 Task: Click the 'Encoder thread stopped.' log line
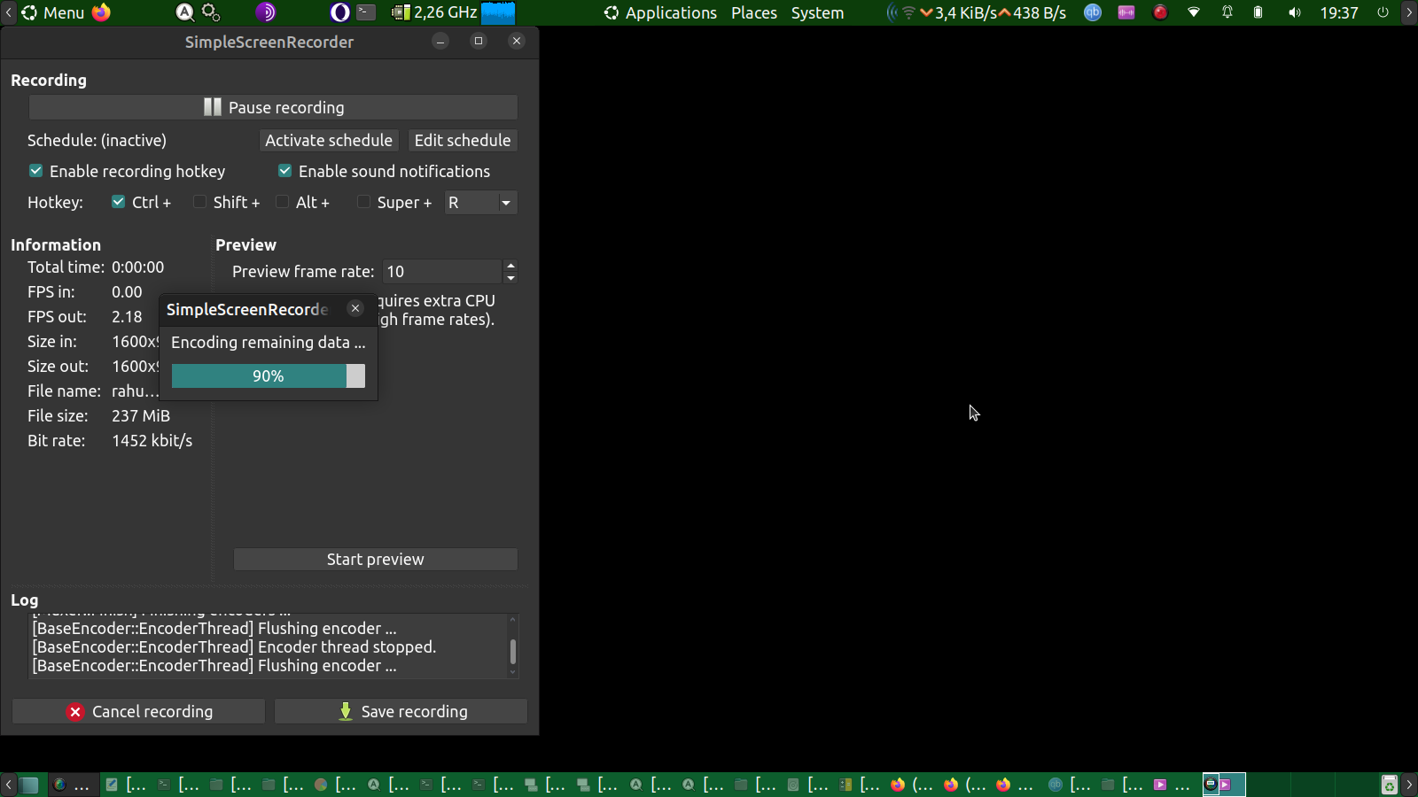(234, 647)
